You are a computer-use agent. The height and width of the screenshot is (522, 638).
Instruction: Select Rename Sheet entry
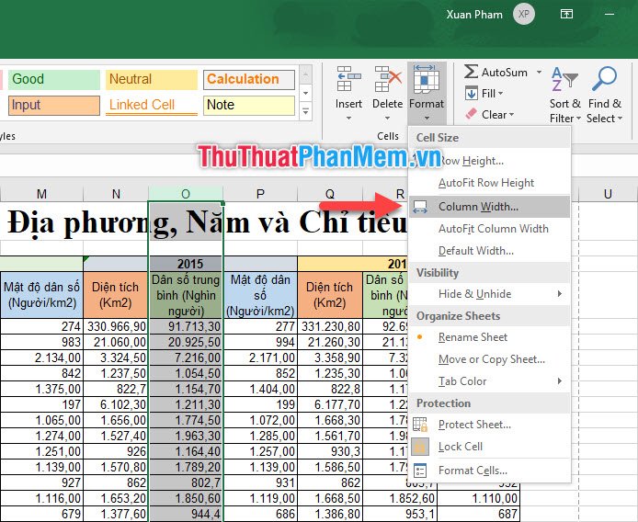489,337
